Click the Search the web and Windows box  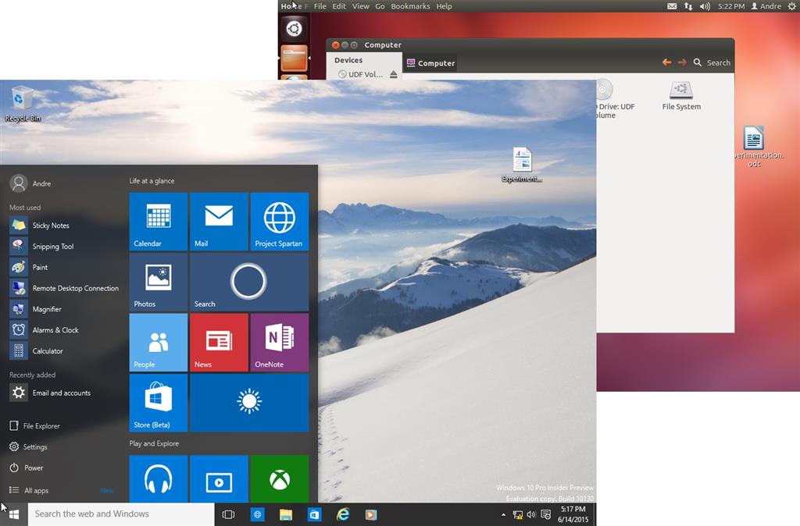[117, 514]
